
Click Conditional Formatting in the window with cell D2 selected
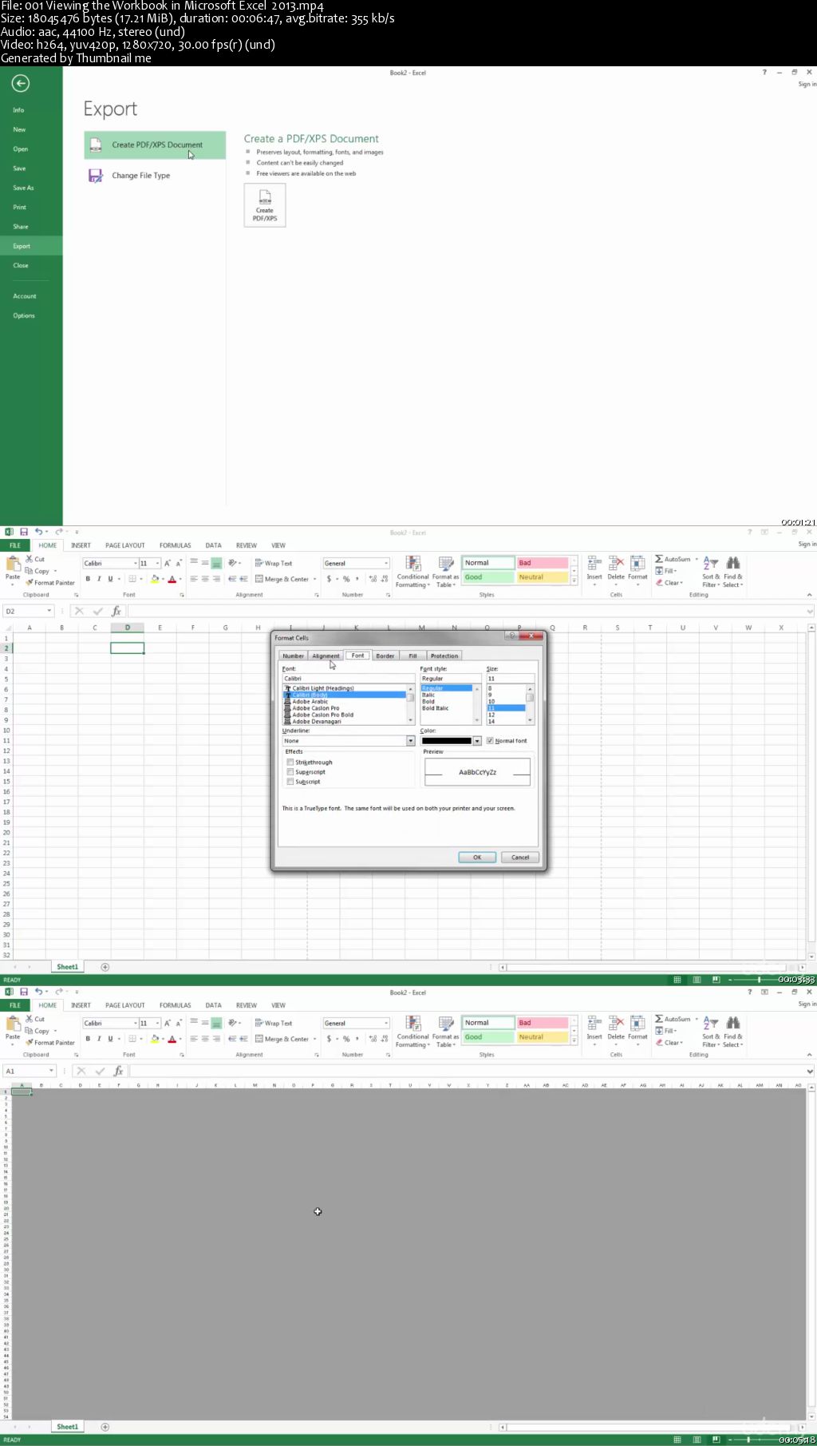[412, 572]
